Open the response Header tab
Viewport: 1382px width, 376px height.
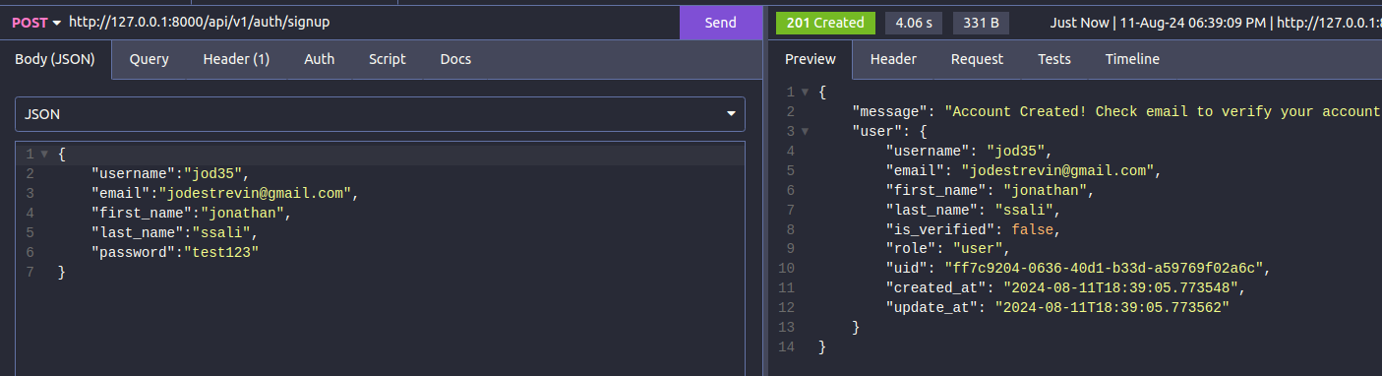point(893,59)
